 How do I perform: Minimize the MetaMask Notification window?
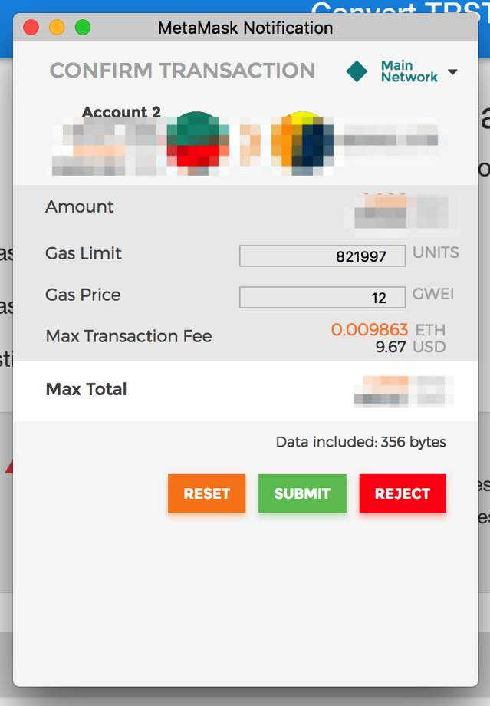coord(57,28)
